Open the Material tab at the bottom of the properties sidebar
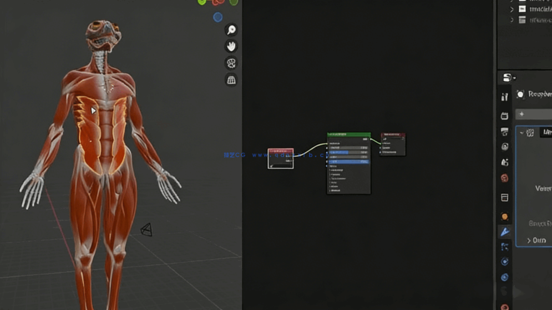The height and width of the screenshot is (310, 552). click(504, 307)
